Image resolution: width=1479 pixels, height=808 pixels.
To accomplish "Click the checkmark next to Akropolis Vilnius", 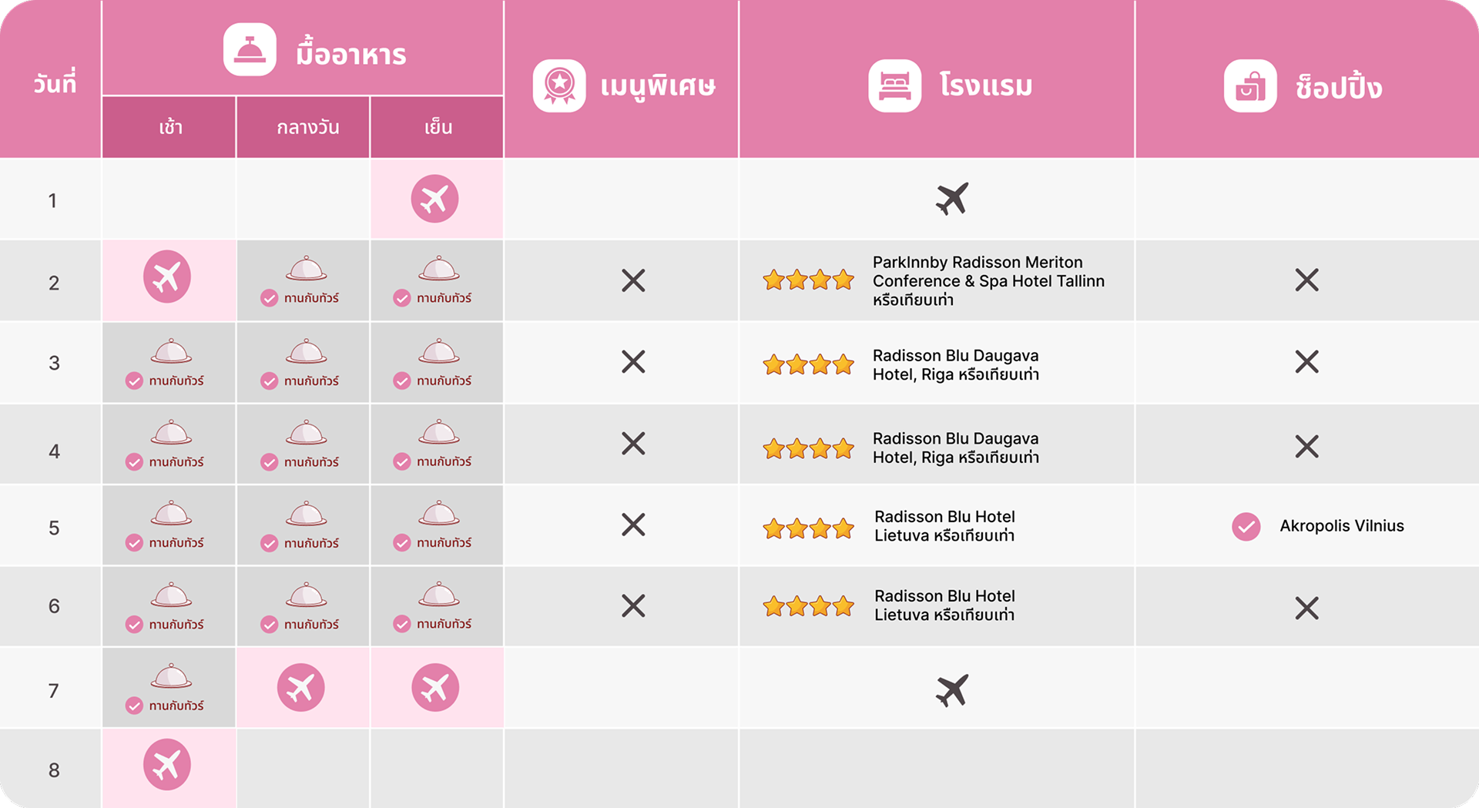I will (x=1246, y=527).
